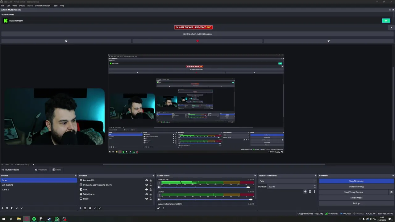Hide the Chat source

pos(147,190)
